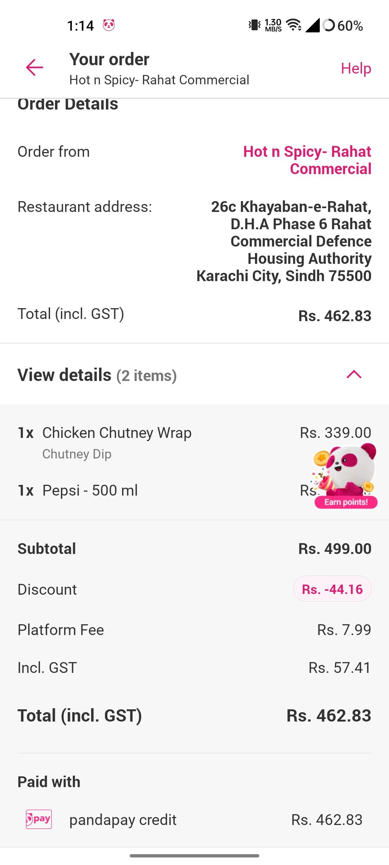Open Help for this order
Viewport: 389px width, 865px height.
356,68
